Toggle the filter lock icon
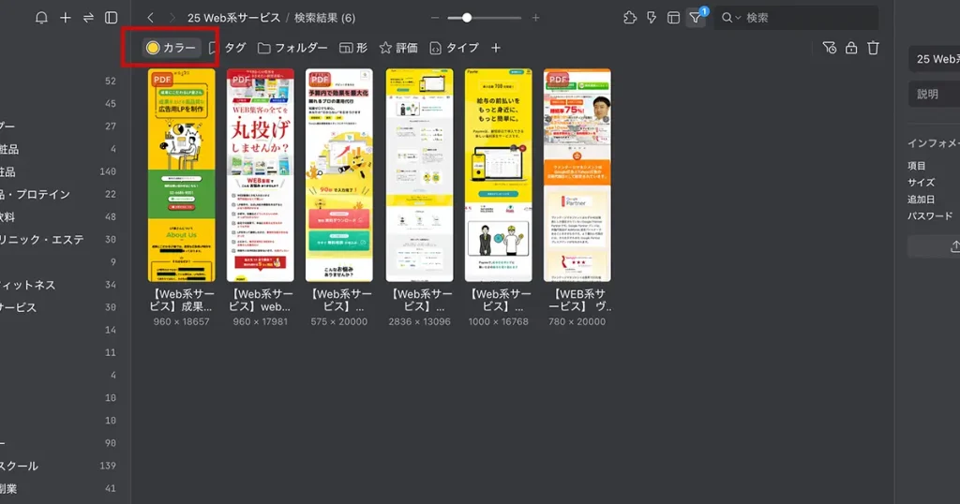The width and height of the screenshot is (960, 504). tap(851, 48)
